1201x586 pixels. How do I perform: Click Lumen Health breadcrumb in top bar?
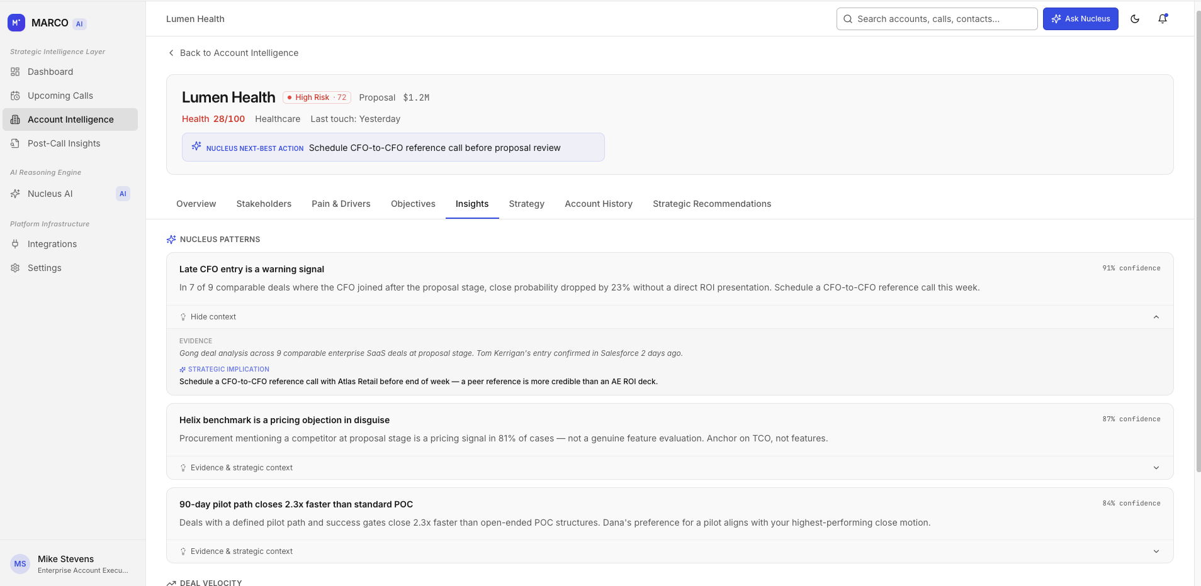tap(195, 19)
